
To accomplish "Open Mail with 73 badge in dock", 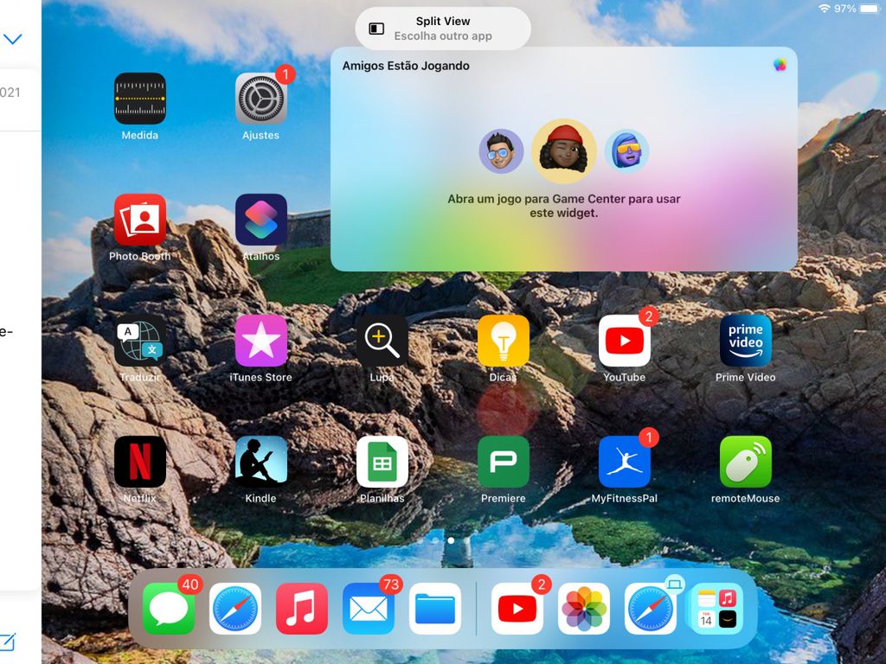I will pos(369,609).
